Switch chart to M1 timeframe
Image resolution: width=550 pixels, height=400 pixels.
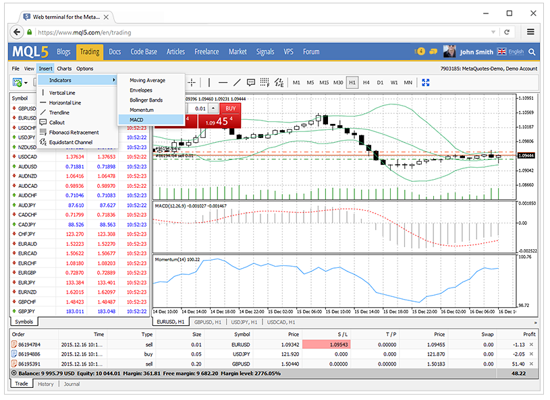pyautogui.click(x=296, y=83)
